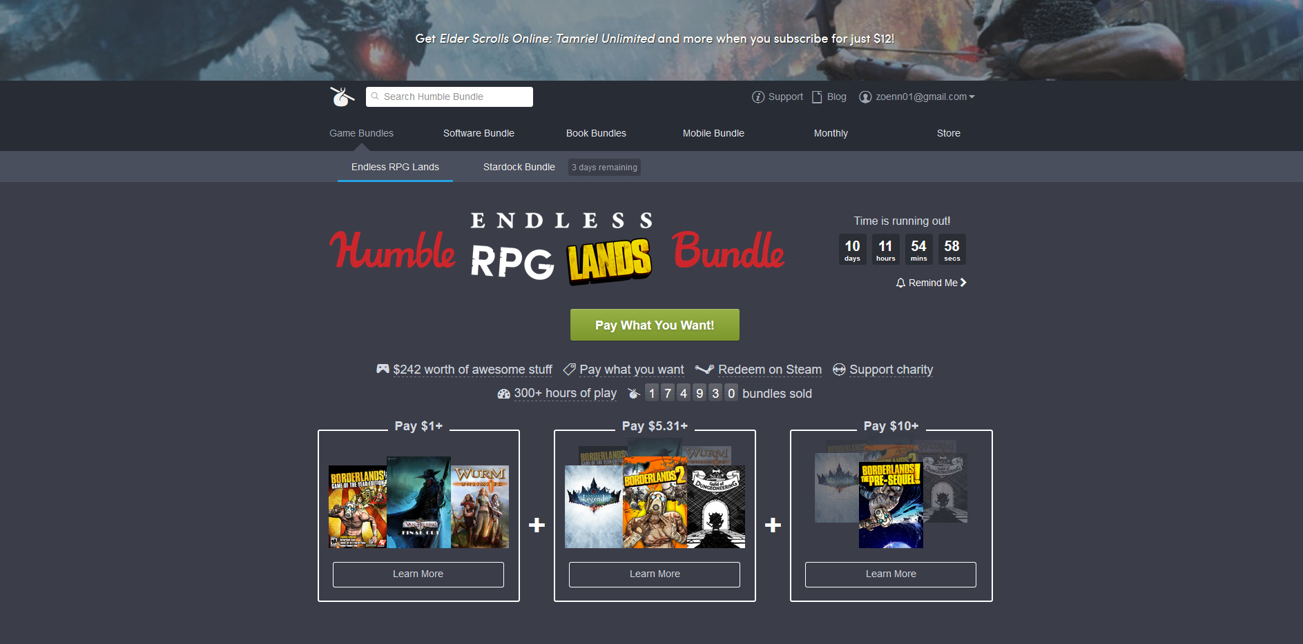Click the search magnifier icon
The width and height of the screenshot is (1303, 644).
pyautogui.click(x=375, y=97)
